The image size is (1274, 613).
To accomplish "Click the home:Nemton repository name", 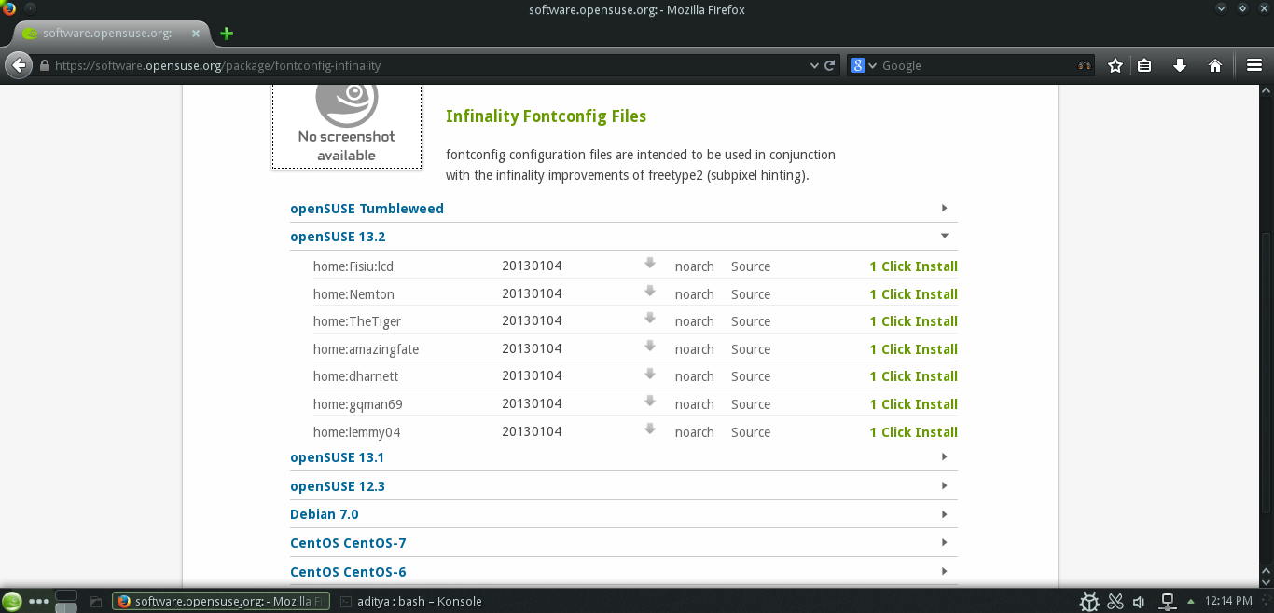I will pos(353,294).
